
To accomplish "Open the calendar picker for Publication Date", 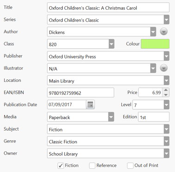I will coord(91,105).
